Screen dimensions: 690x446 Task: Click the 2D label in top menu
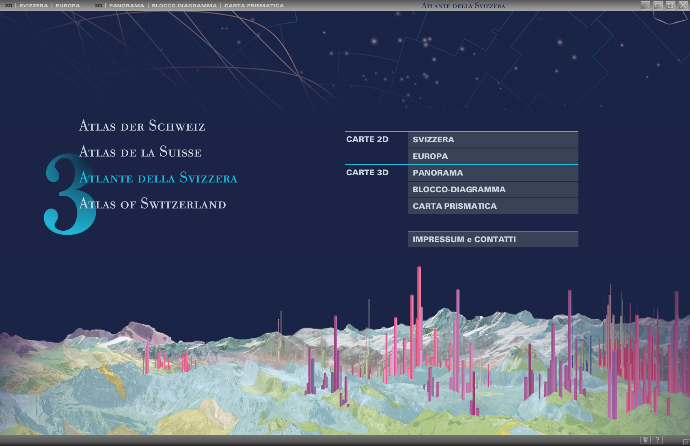tap(9, 6)
